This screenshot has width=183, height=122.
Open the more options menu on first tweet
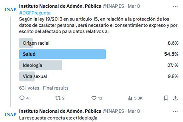click(175, 6)
